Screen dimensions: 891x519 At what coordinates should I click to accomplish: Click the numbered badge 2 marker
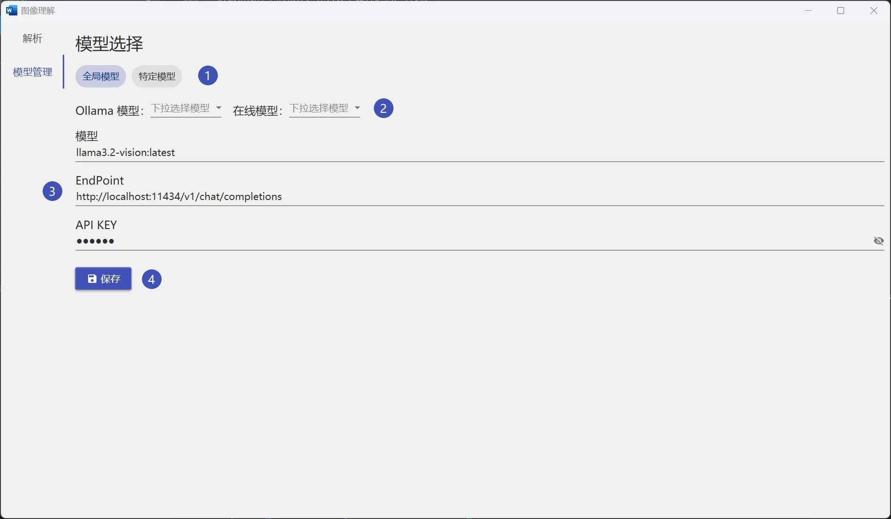383,108
